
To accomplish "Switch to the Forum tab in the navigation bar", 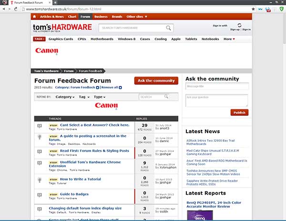I will [x=85, y=16].
